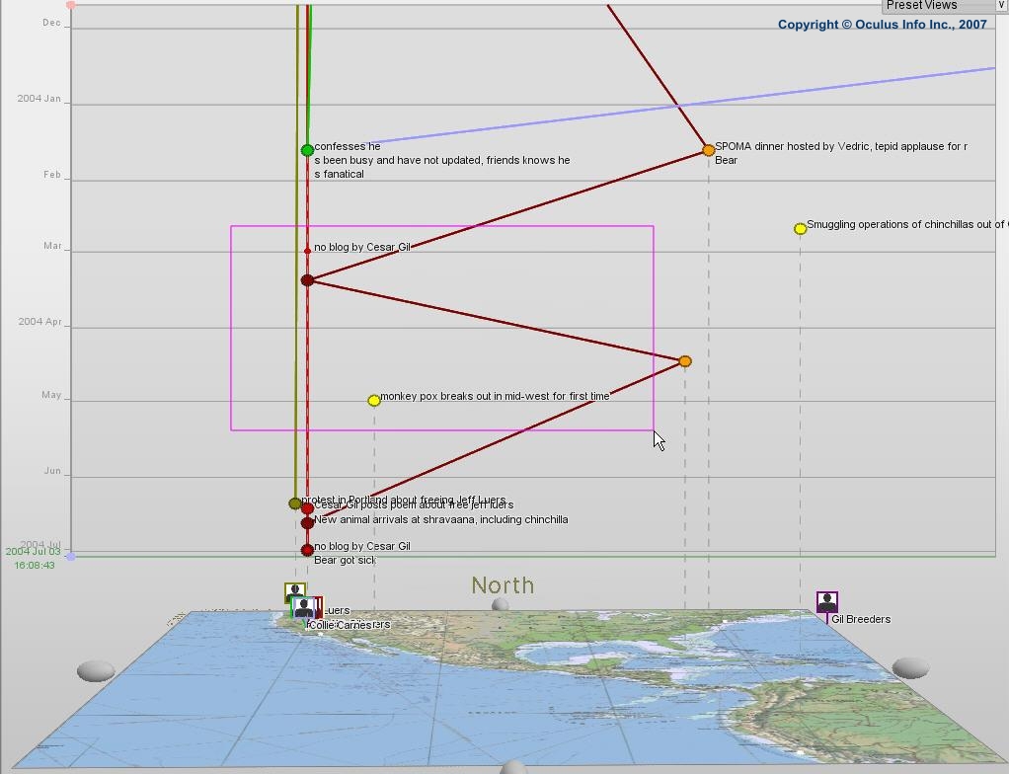Click the bottom blue timeline slider handle
Image resolution: width=1009 pixels, height=774 pixels.
70,557
